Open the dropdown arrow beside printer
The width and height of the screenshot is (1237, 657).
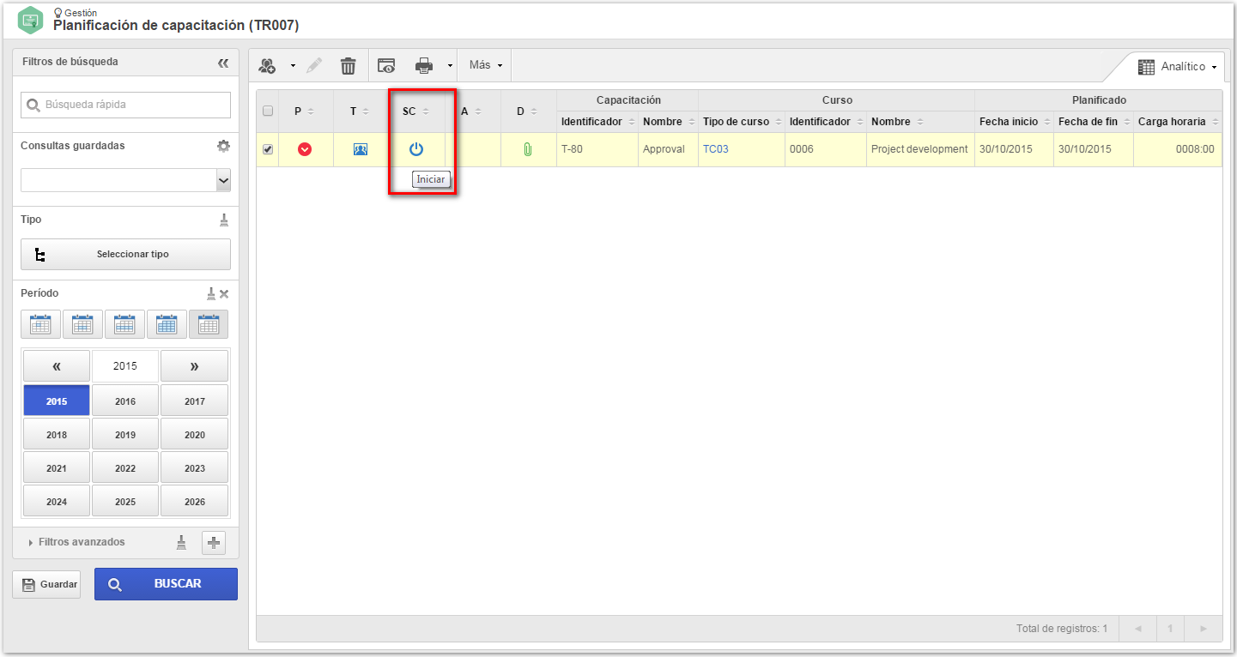click(x=449, y=66)
